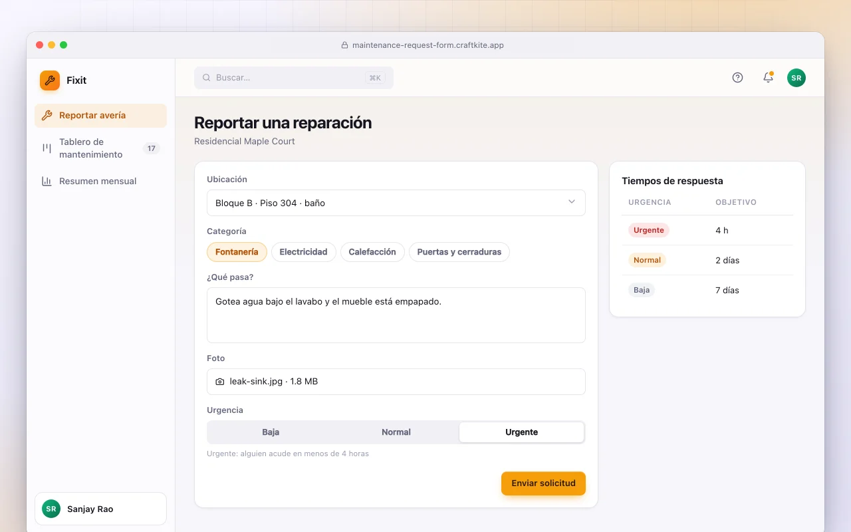The width and height of the screenshot is (851, 532).
Task: Click the Normal badge in the response table
Action: click(647, 260)
